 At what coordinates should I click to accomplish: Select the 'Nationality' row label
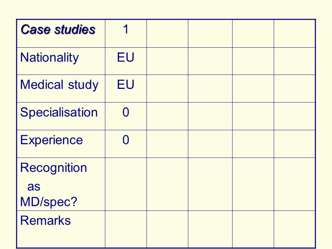click(49, 57)
